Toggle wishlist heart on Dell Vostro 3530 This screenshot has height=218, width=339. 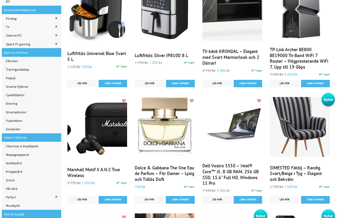(259, 101)
